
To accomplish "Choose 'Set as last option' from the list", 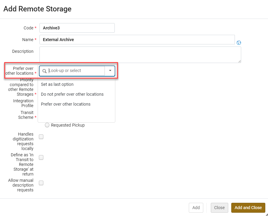I will pos(57,84).
